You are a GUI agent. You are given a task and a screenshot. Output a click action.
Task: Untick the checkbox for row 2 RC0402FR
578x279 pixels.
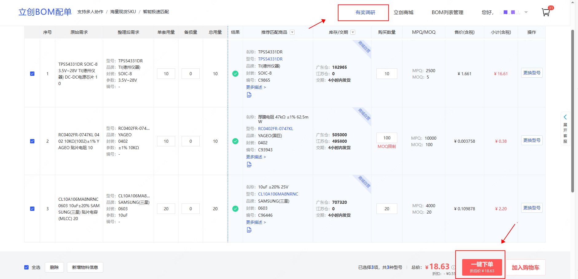coord(32,141)
